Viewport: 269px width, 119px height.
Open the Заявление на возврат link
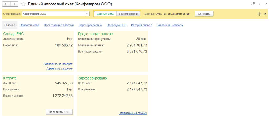58,64
